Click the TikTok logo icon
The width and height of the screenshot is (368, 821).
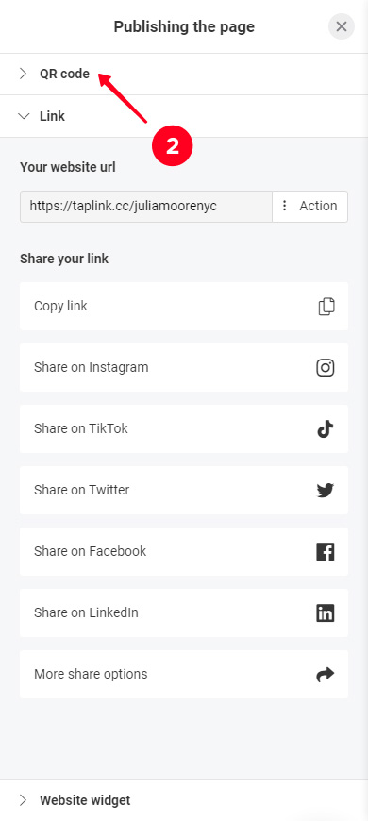tap(326, 428)
